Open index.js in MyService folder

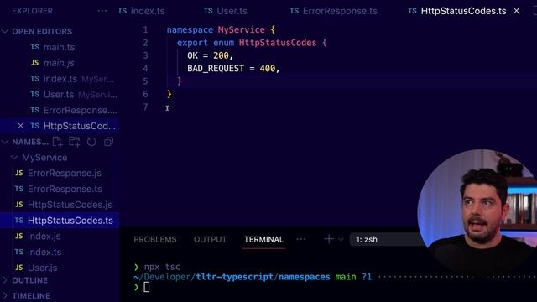[59, 237]
